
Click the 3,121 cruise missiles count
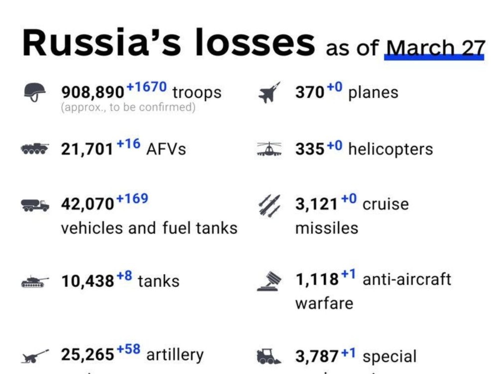coord(316,204)
